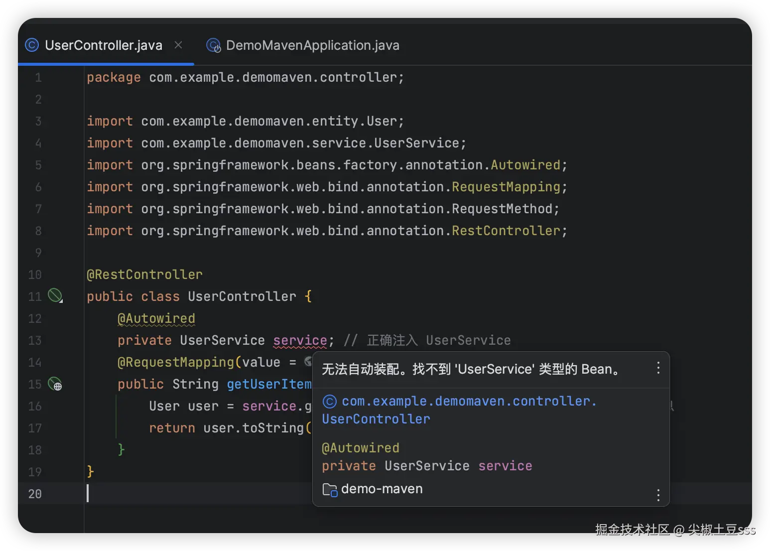Image resolution: width=770 pixels, height=551 pixels.
Task: Close the UserController.java tab
Action: [178, 45]
